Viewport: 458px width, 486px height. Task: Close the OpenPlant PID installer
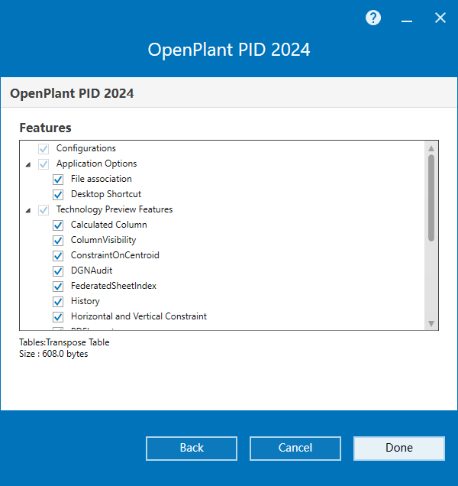(440, 18)
